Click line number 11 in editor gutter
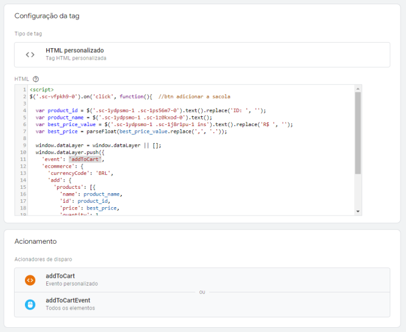This screenshot has height=332, width=406. [22, 159]
